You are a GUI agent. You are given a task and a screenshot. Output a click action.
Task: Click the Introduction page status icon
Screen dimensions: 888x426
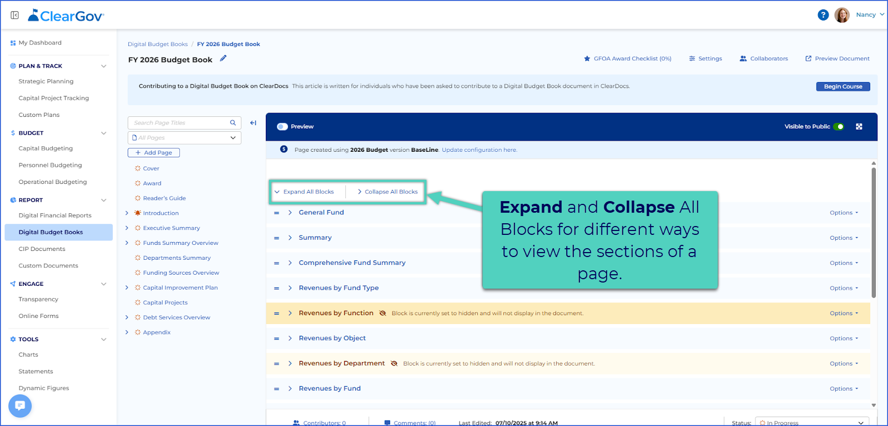point(138,213)
